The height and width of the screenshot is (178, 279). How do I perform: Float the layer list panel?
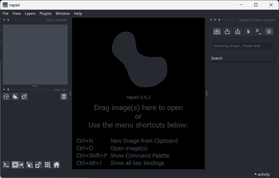tap(8, 89)
